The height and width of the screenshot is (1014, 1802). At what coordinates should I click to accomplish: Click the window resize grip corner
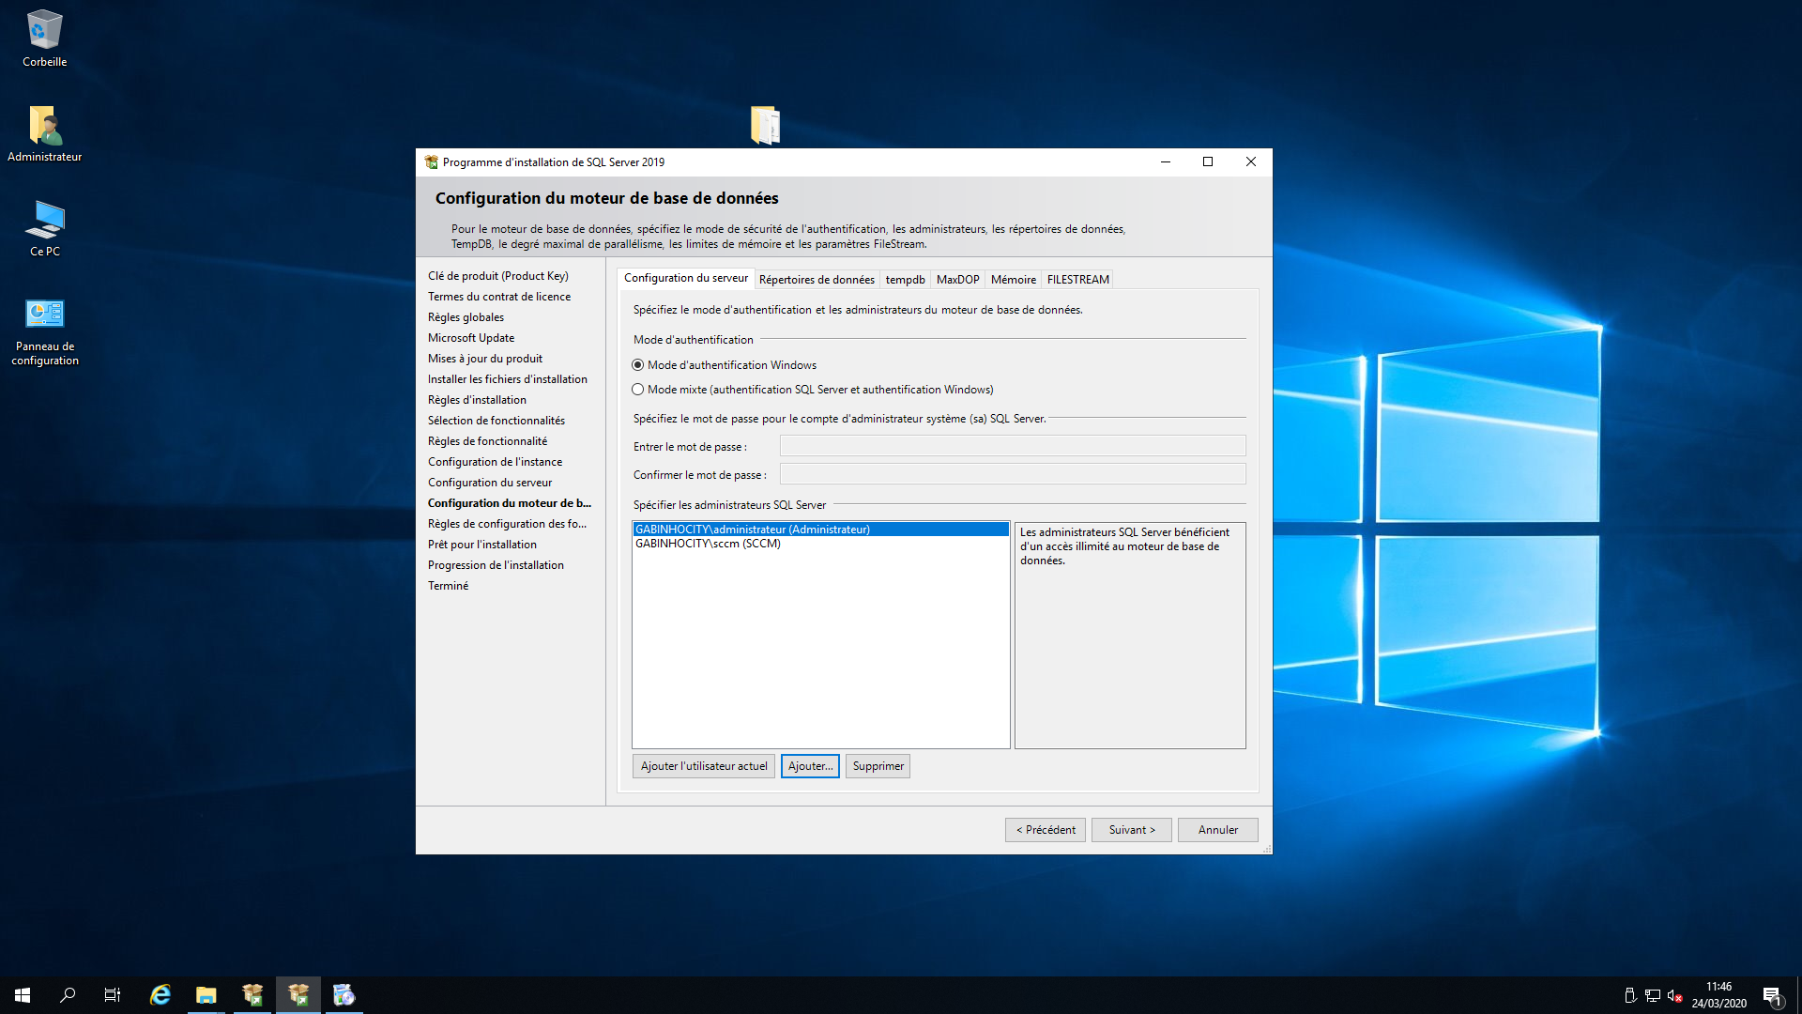click(1266, 848)
